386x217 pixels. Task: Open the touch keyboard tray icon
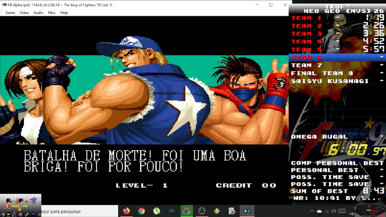click(x=342, y=211)
